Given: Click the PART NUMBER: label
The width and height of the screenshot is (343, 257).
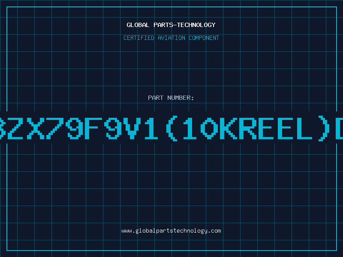Looking at the screenshot, I should point(171,98).
